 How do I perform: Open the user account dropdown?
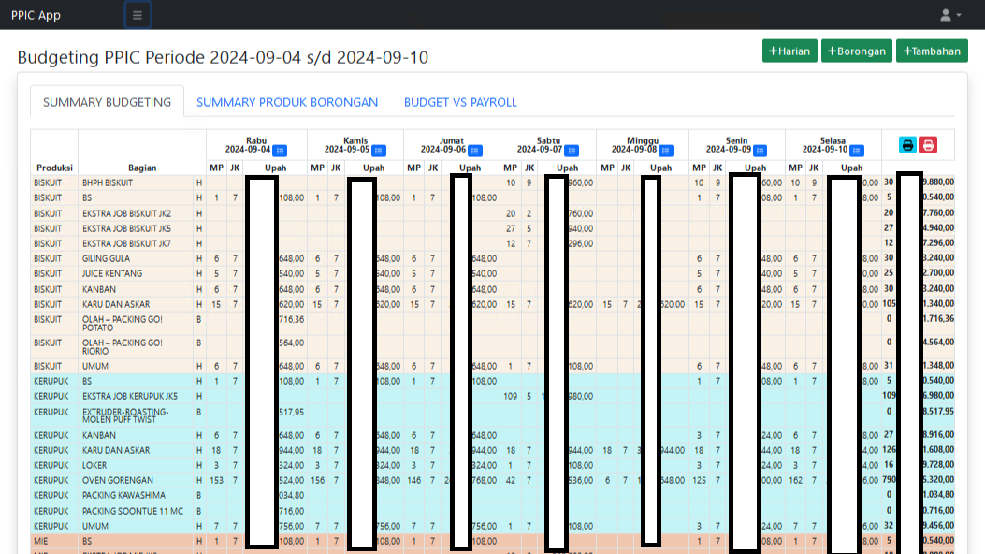(x=950, y=15)
